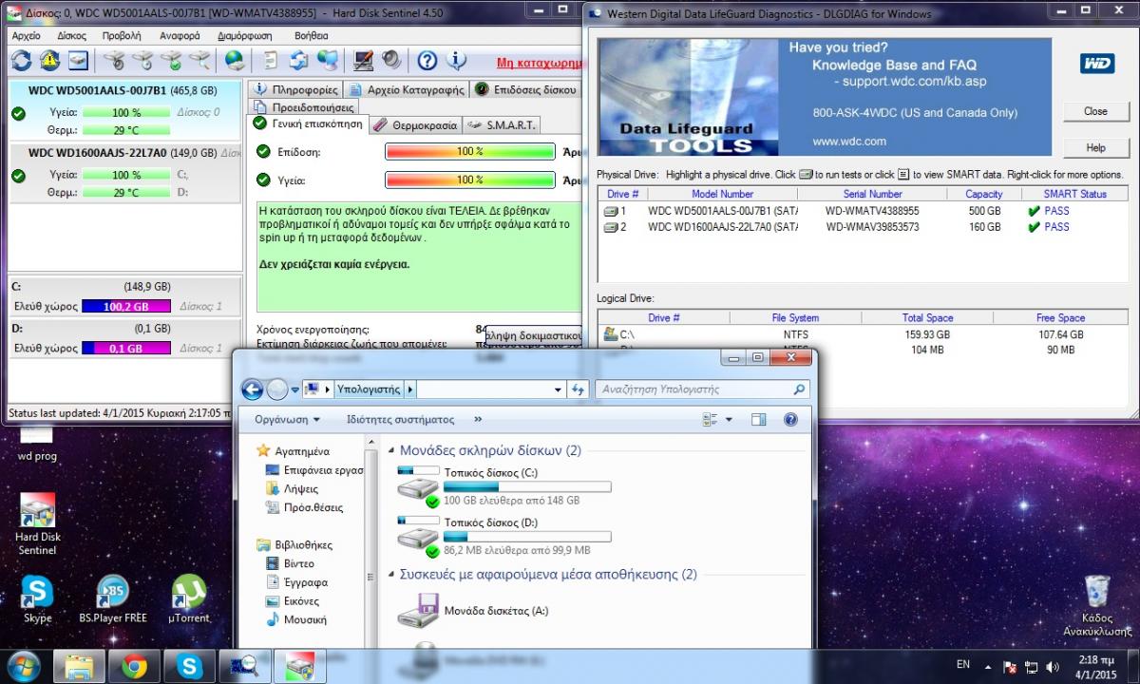Image resolution: width=1140 pixels, height=684 pixels.
Task: Open configuration via the monitor-with-pencil icon
Action: coord(363,61)
